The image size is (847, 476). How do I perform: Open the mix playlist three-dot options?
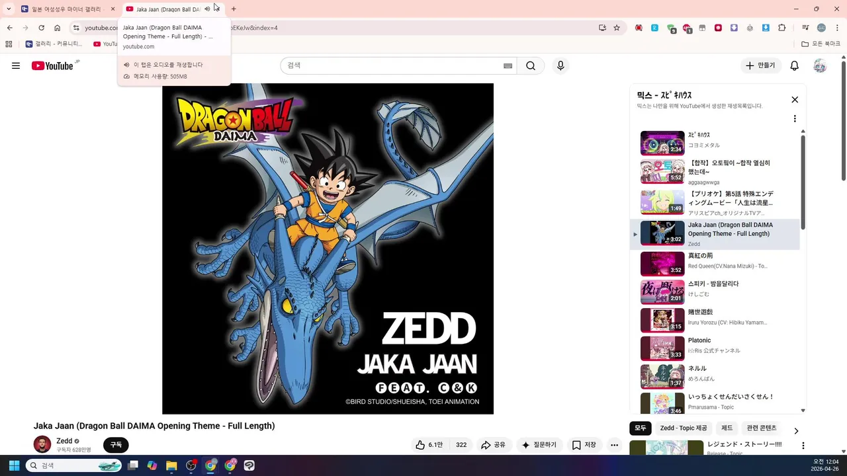[795, 119]
